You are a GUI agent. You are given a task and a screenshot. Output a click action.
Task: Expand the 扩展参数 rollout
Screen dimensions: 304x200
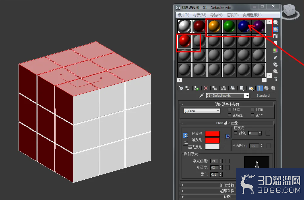point(208,185)
